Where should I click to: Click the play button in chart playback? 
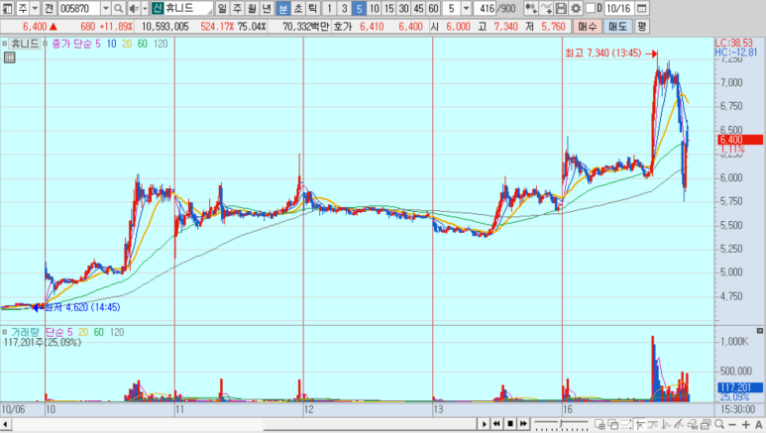point(485,424)
